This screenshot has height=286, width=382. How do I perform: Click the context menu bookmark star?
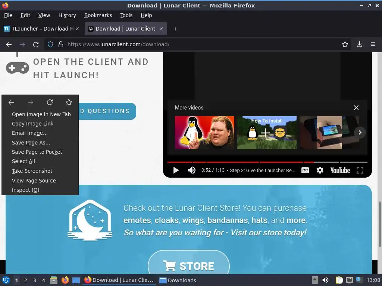tap(69, 102)
